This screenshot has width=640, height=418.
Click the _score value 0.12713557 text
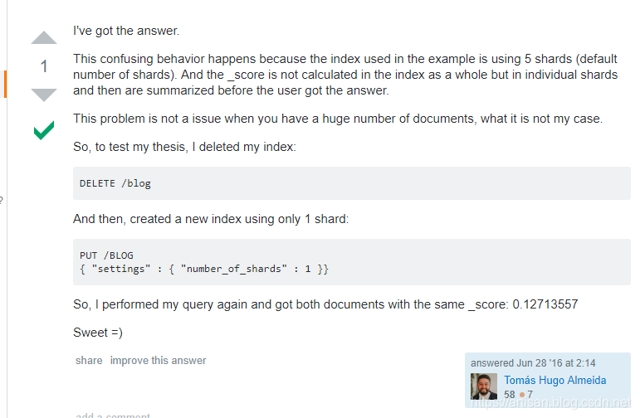point(545,304)
